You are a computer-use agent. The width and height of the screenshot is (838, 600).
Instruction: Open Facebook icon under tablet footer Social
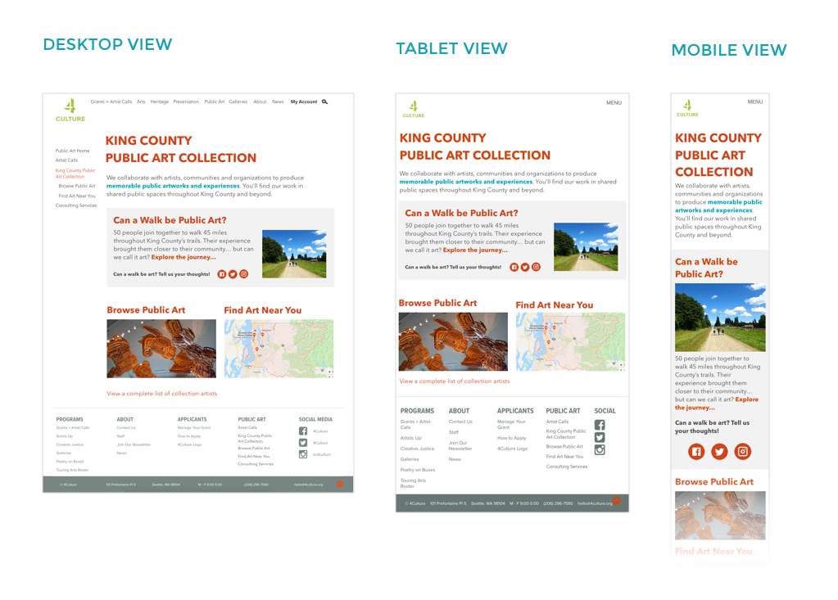tap(600, 425)
